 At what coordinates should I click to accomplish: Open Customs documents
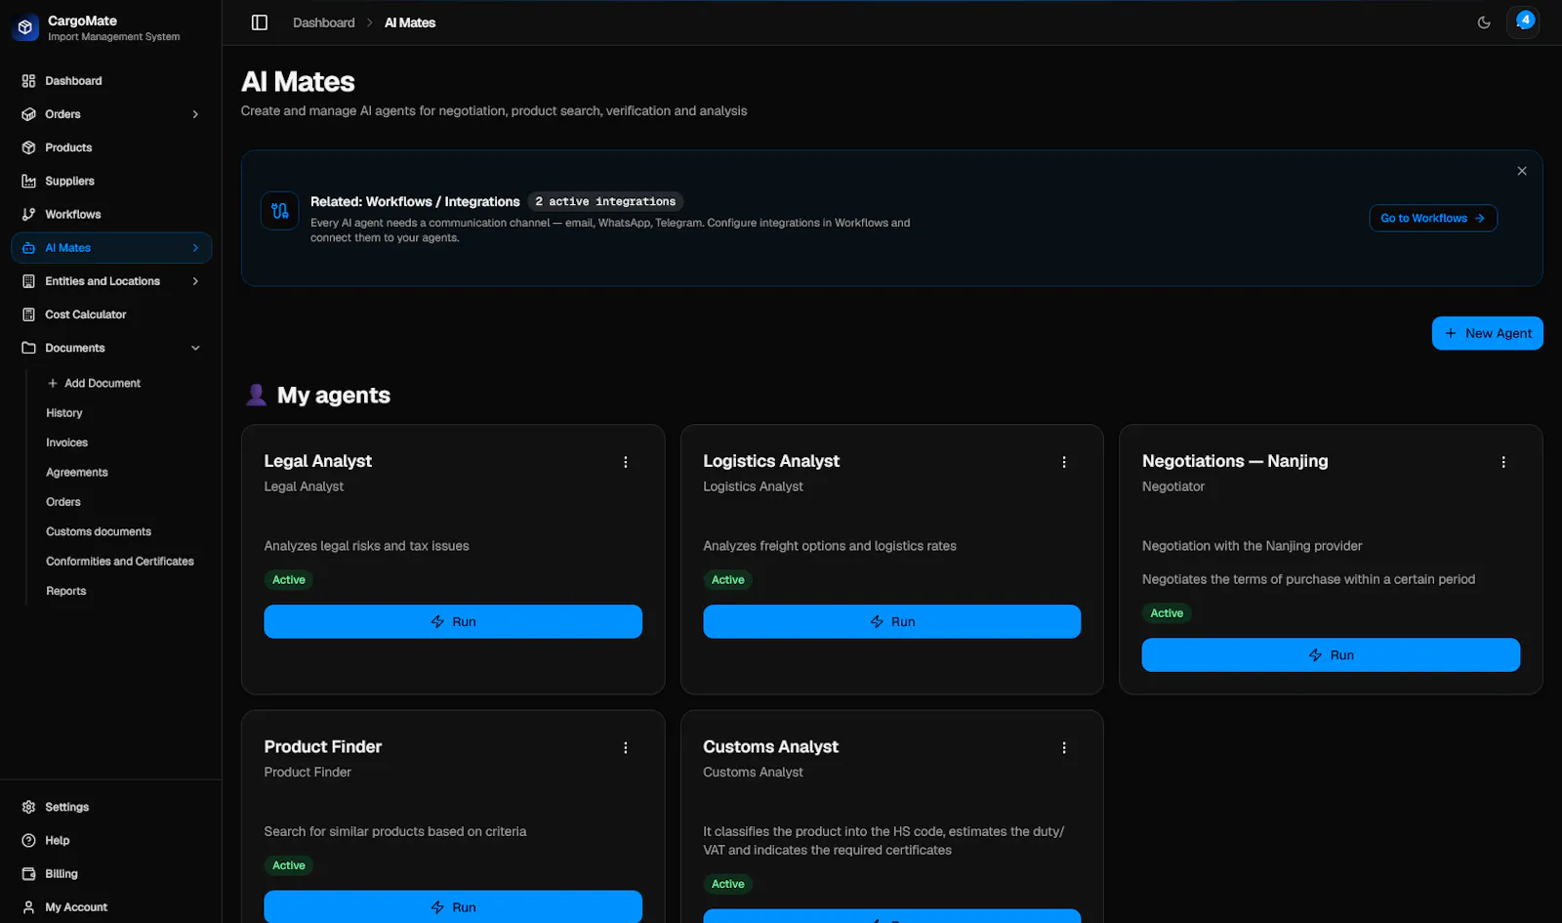(x=99, y=531)
